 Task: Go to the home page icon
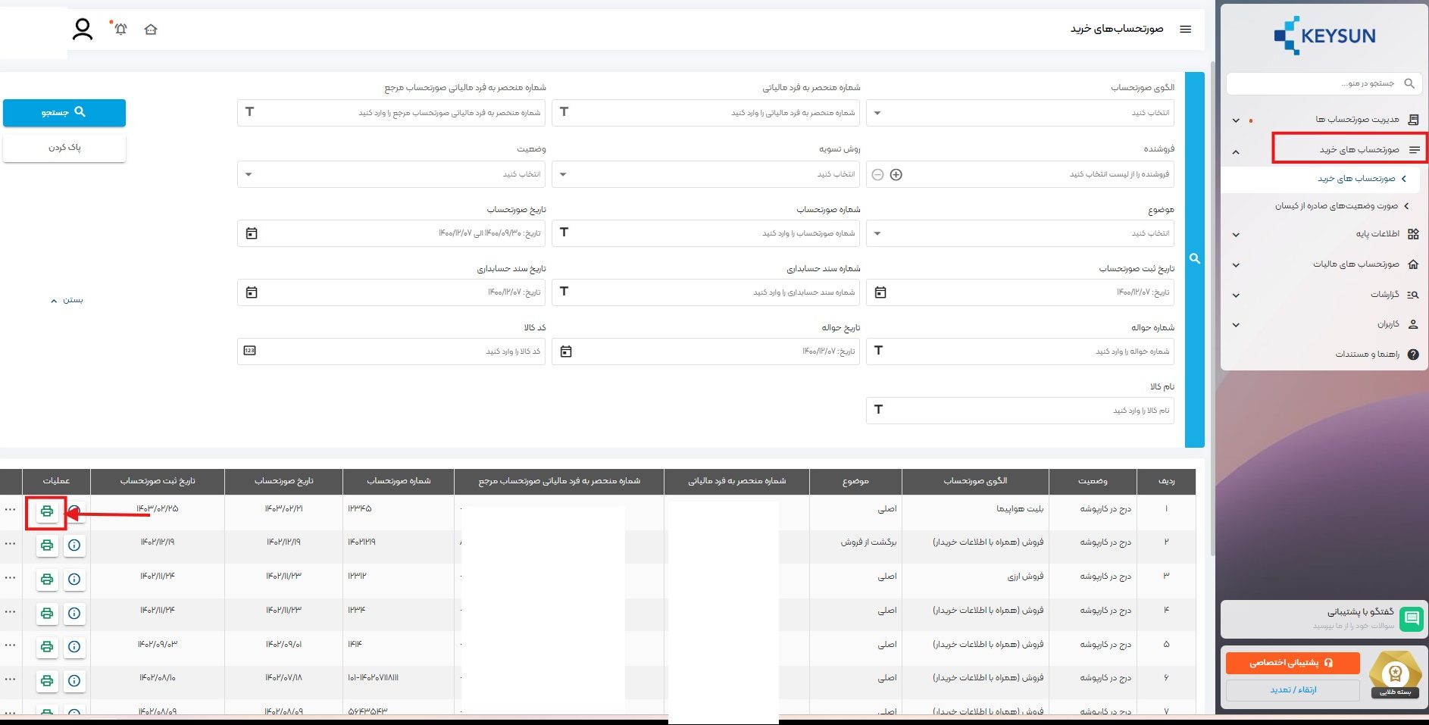click(151, 30)
